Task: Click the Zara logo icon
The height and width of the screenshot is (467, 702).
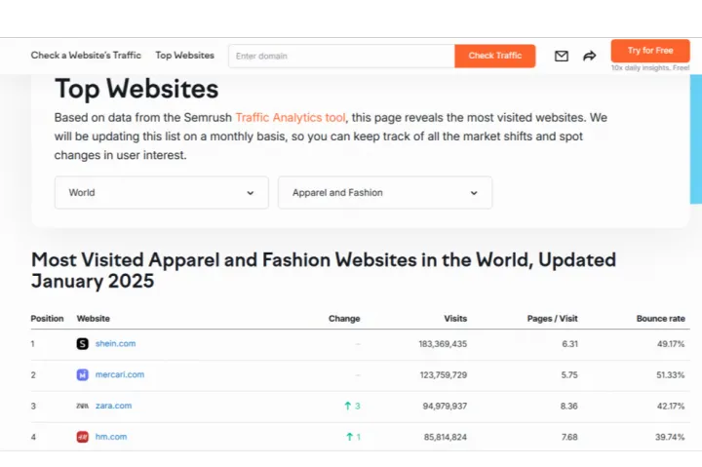Action: [82, 406]
